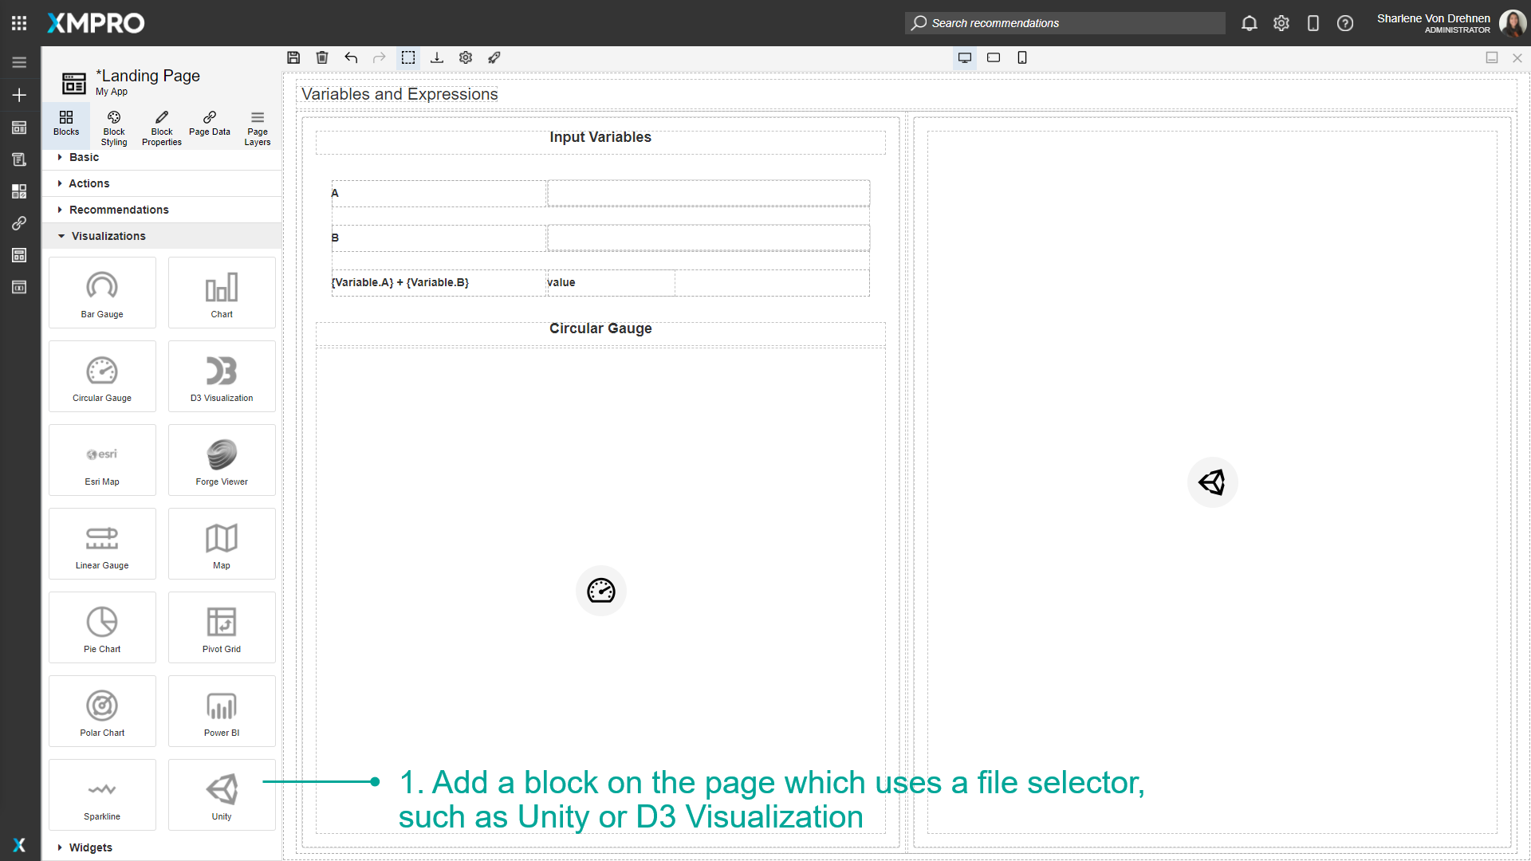Click the Search recommendations field
This screenshot has height=861, width=1531.
tap(1065, 23)
